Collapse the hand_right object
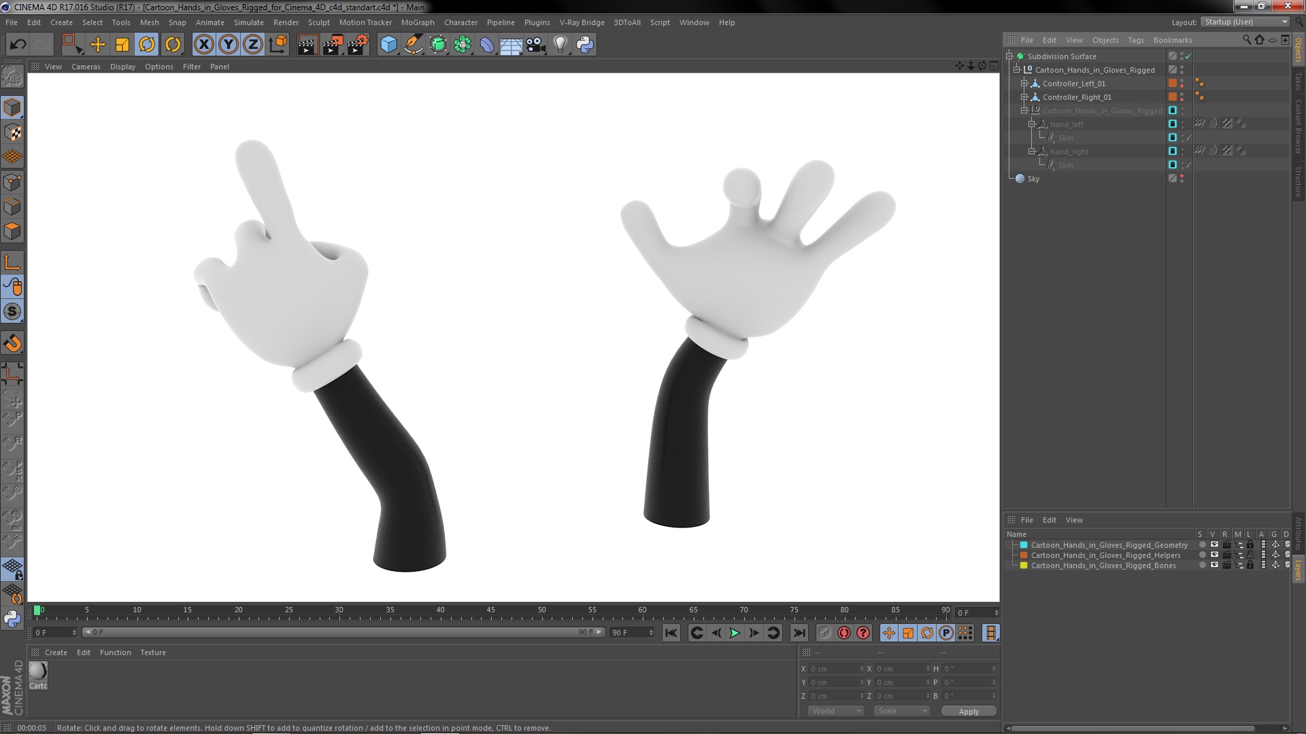This screenshot has height=734, width=1306. [x=1032, y=152]
